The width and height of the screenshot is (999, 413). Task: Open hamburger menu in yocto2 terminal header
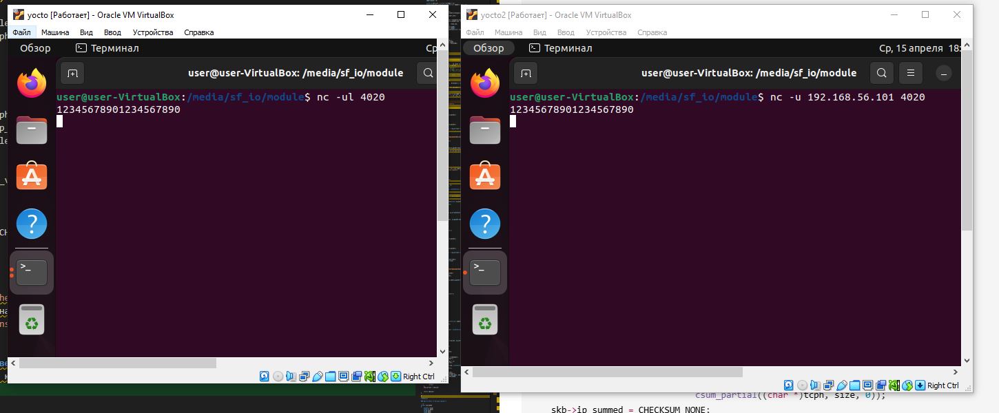pyautogui.click(x=911, y=73)
